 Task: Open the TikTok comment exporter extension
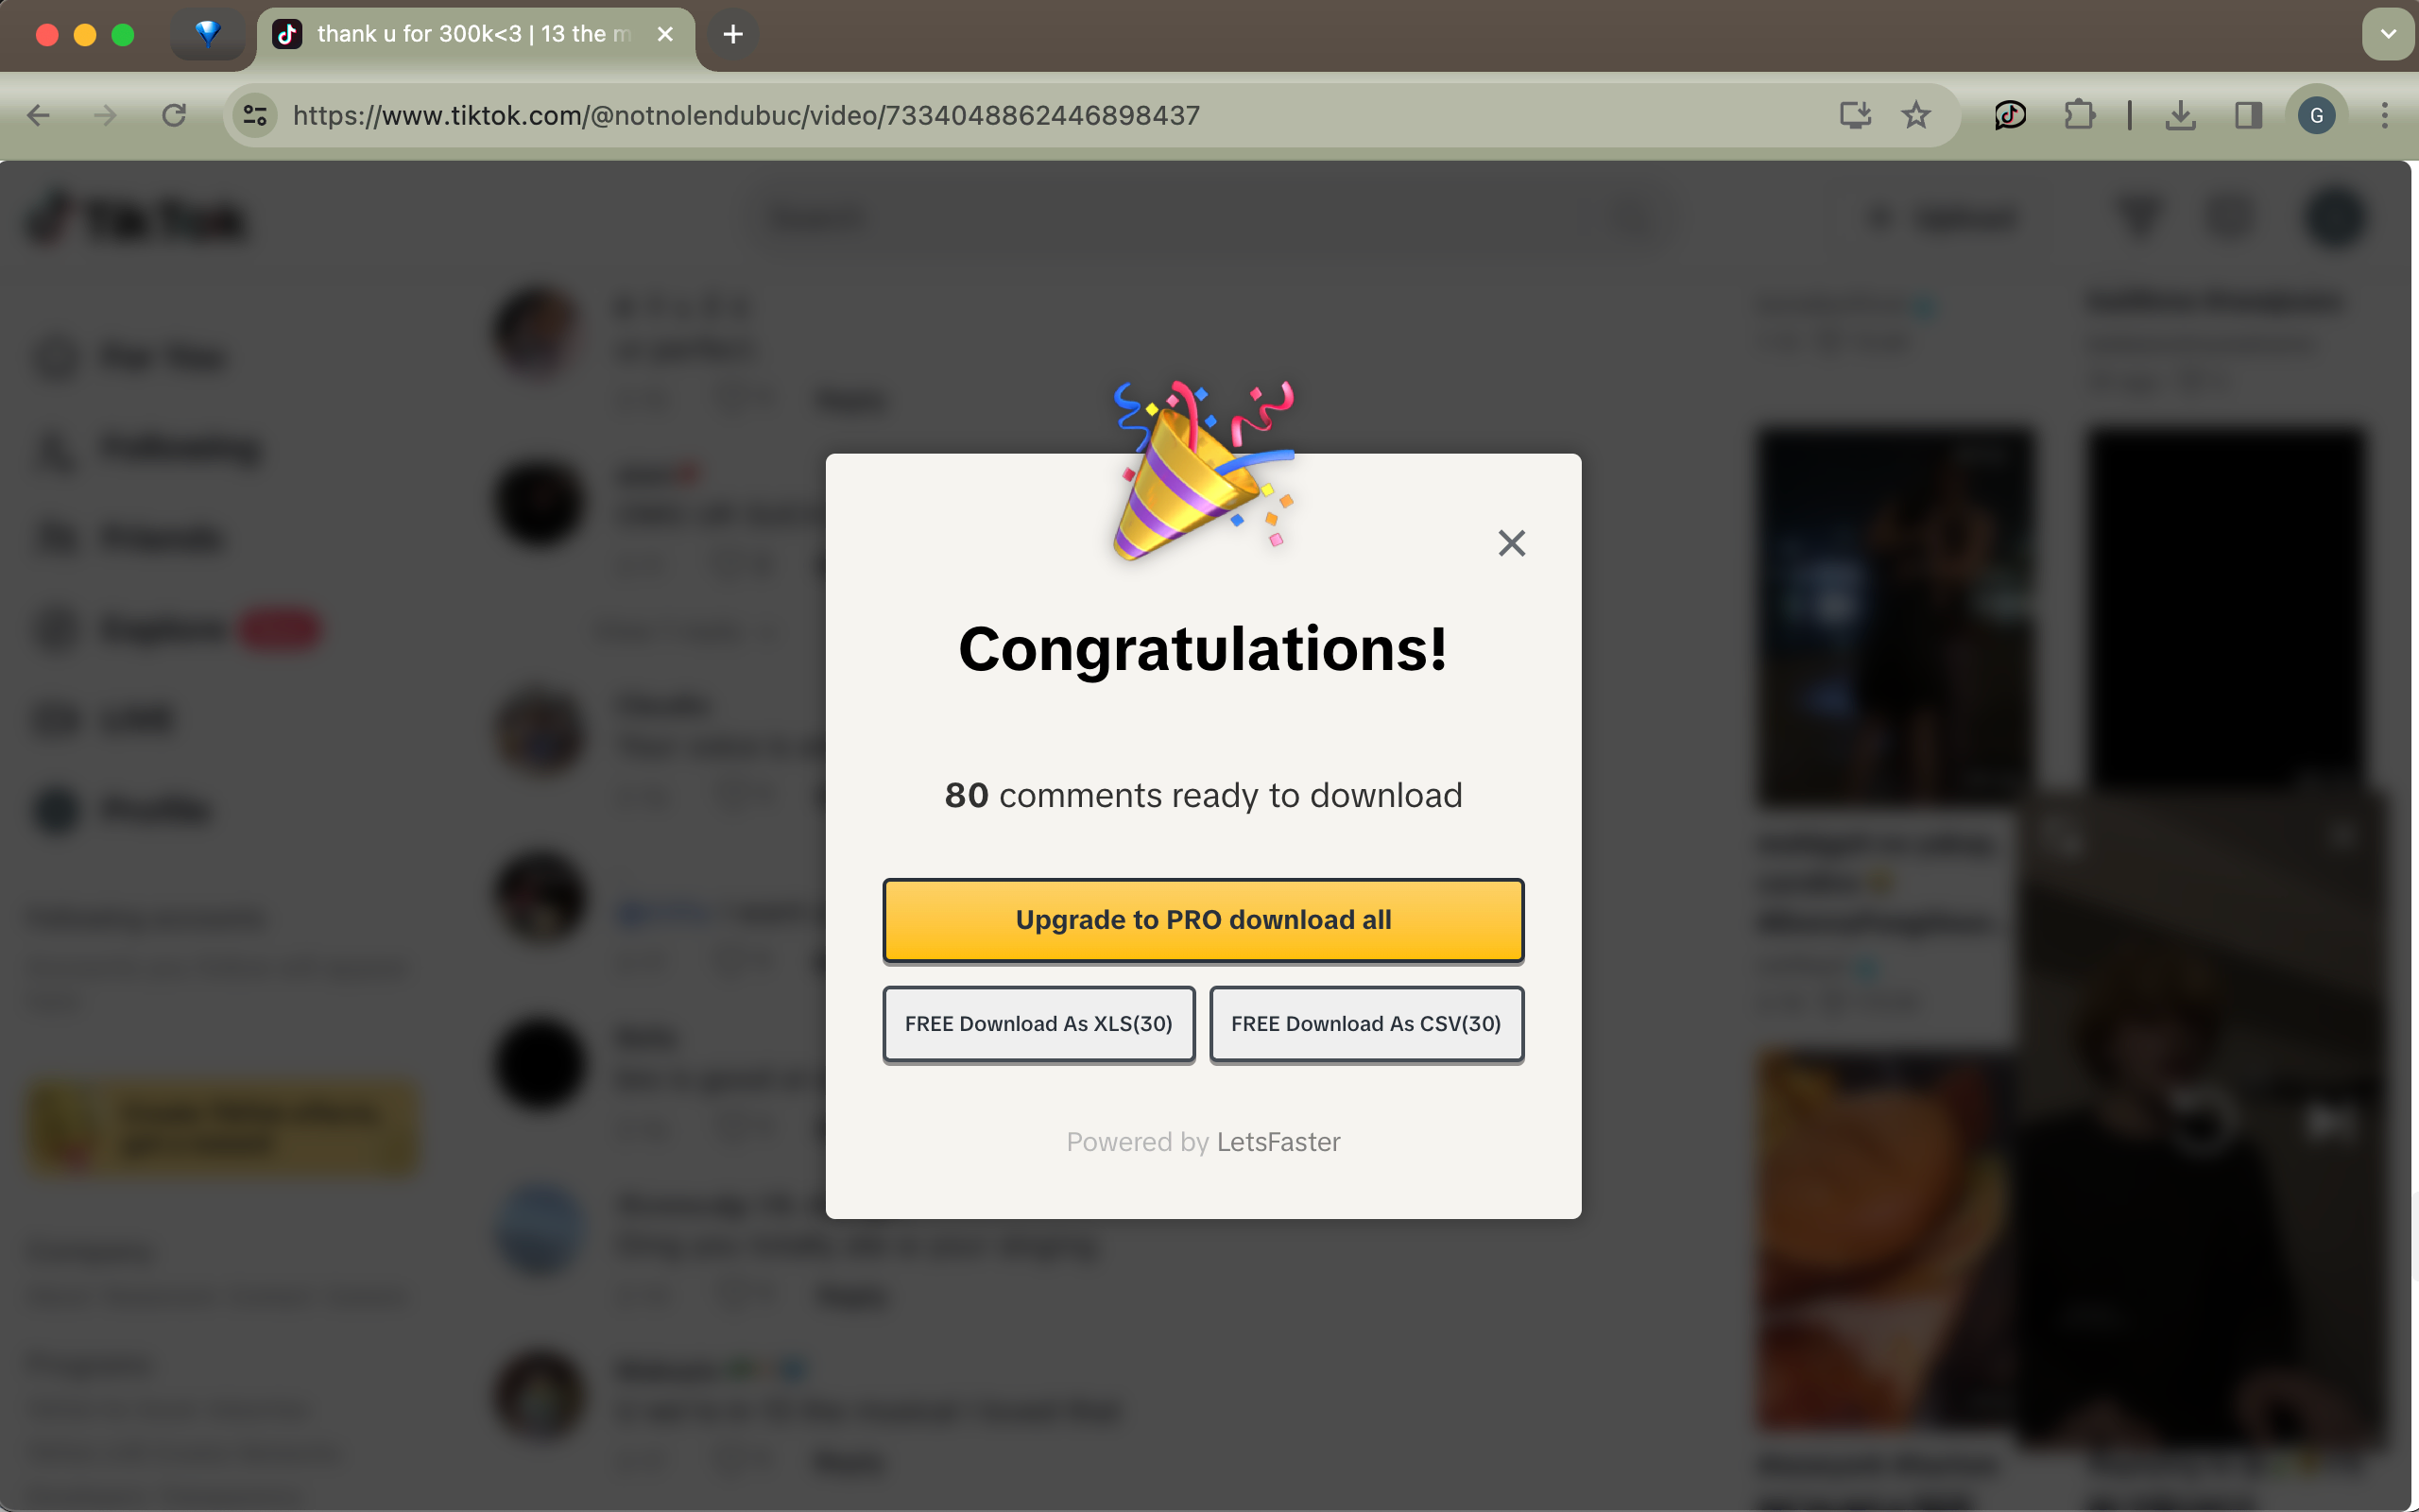pyautogui.click(x=2010, y=116)
